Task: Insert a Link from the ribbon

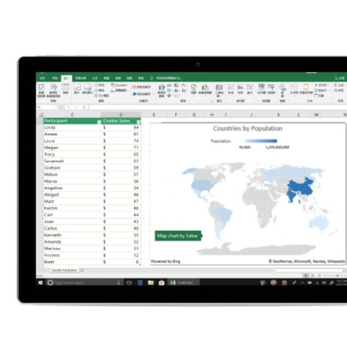Action: pos(283,90)
